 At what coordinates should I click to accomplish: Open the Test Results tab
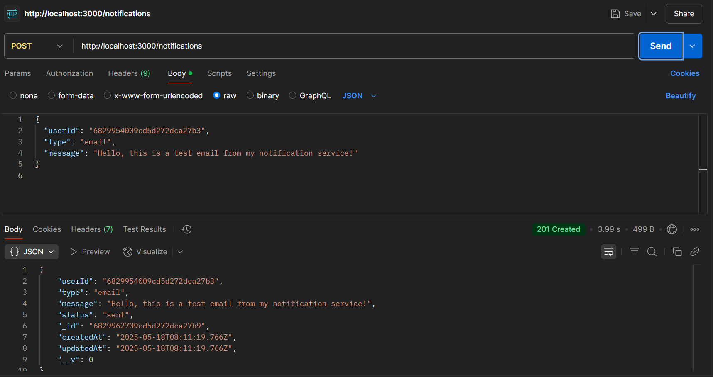pos(145,229)
